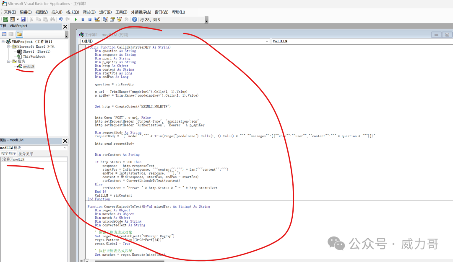Click View Code icon in project panel
Screen dimensions: 453x262
coord(4,34)
